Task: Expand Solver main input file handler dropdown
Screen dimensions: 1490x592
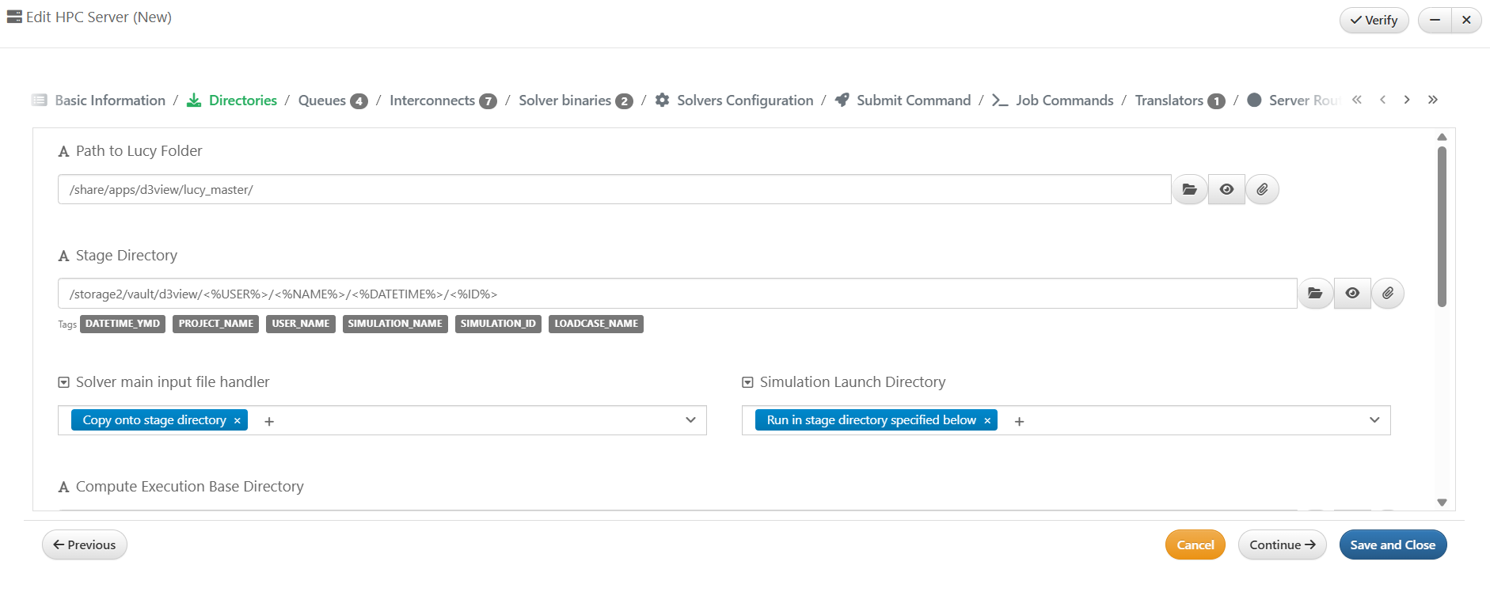Action: coord(690,420)
